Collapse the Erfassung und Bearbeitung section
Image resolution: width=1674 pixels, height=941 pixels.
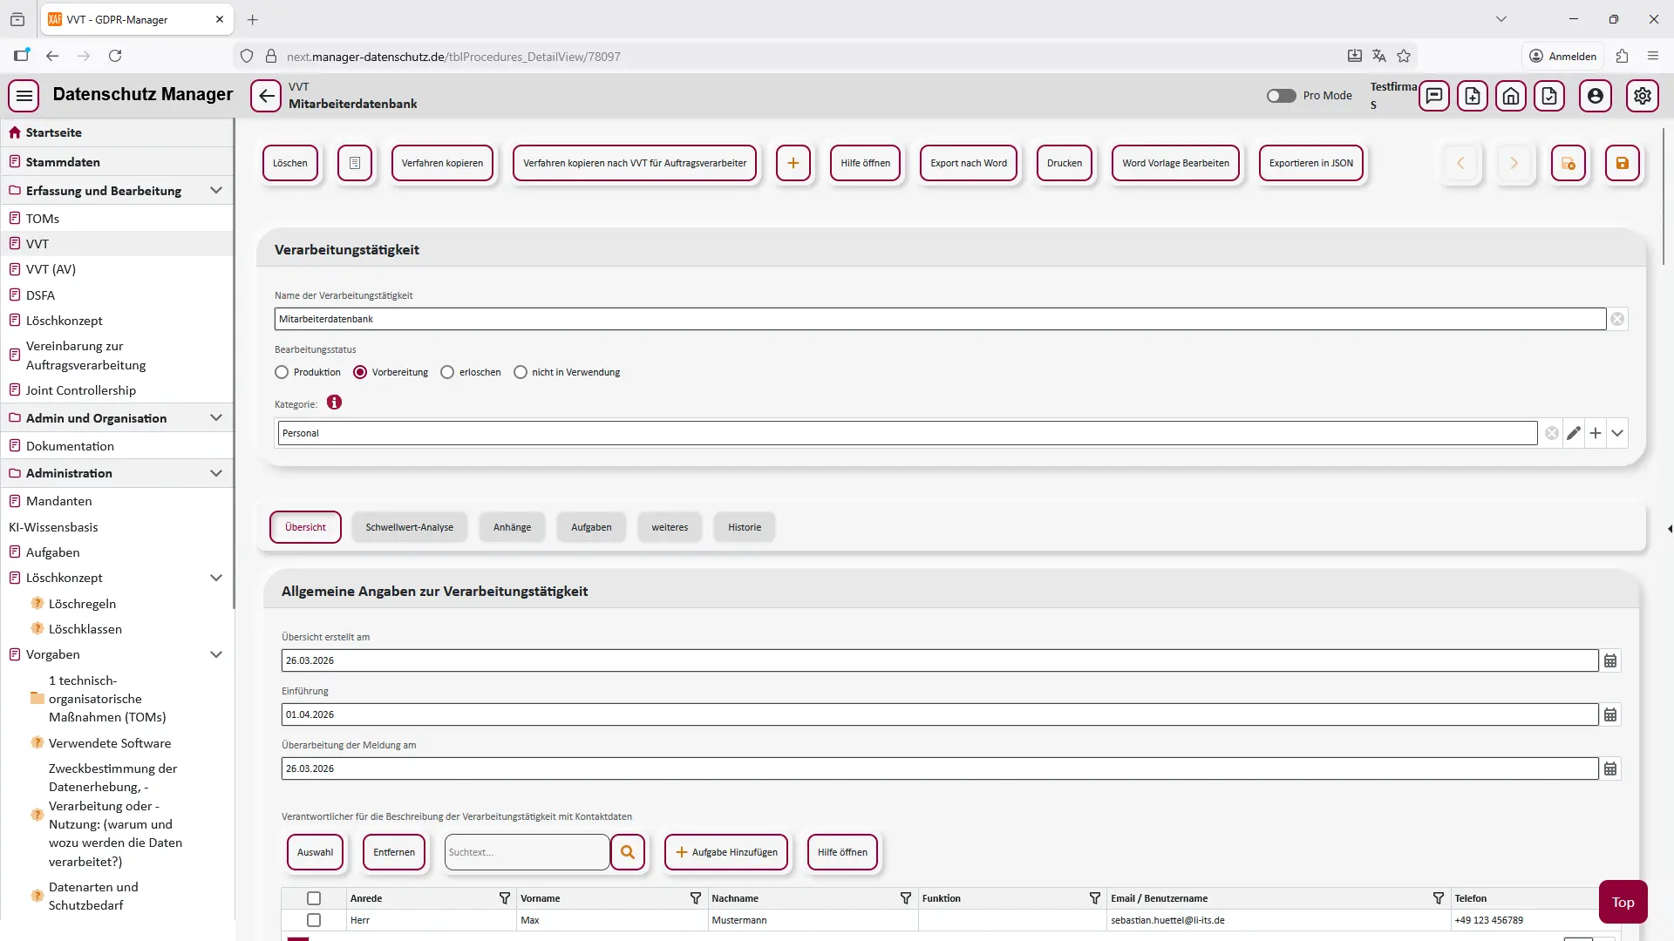click(x=216, y=190)
